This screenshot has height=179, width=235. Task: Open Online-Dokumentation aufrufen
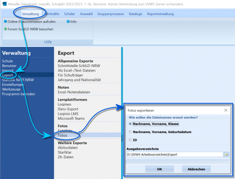coord(31,22)
